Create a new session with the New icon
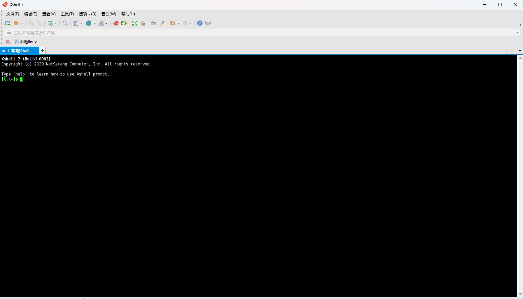Screen dimensions: 523x299 pyautogui.click(x=8, y=23)
